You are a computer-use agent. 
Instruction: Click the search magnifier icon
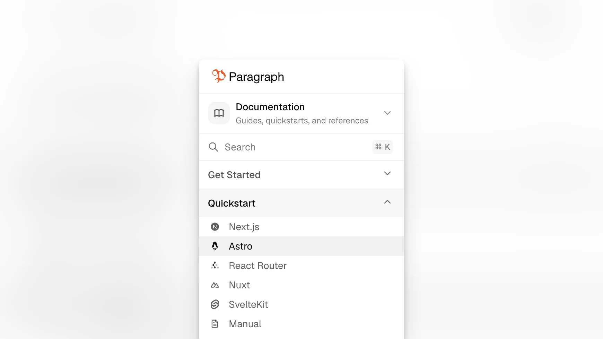tap(213, 147)
